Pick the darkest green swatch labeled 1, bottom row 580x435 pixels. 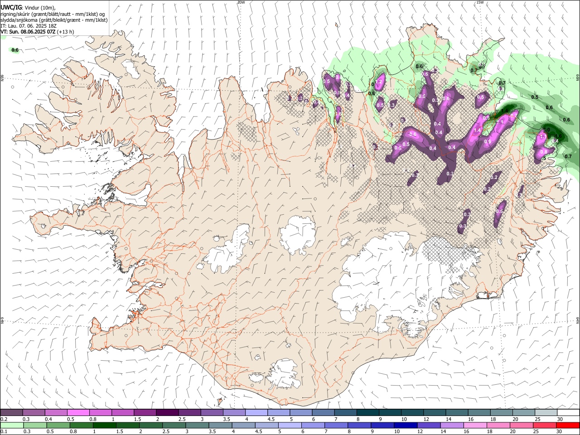[x=104, y=425]
